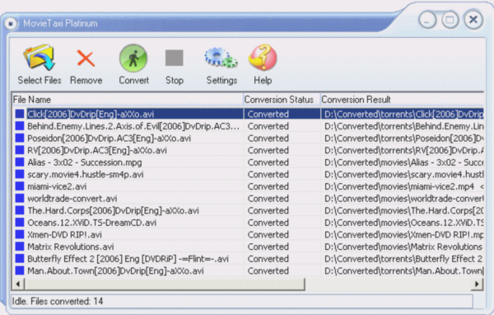
Task: Open the Select Files folder icon
Action: coord(39,58)
